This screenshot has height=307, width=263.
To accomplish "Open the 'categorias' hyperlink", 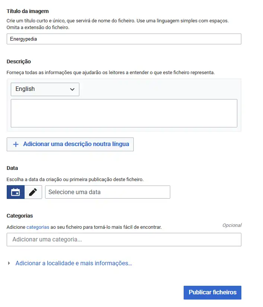I will coord(38,227).
